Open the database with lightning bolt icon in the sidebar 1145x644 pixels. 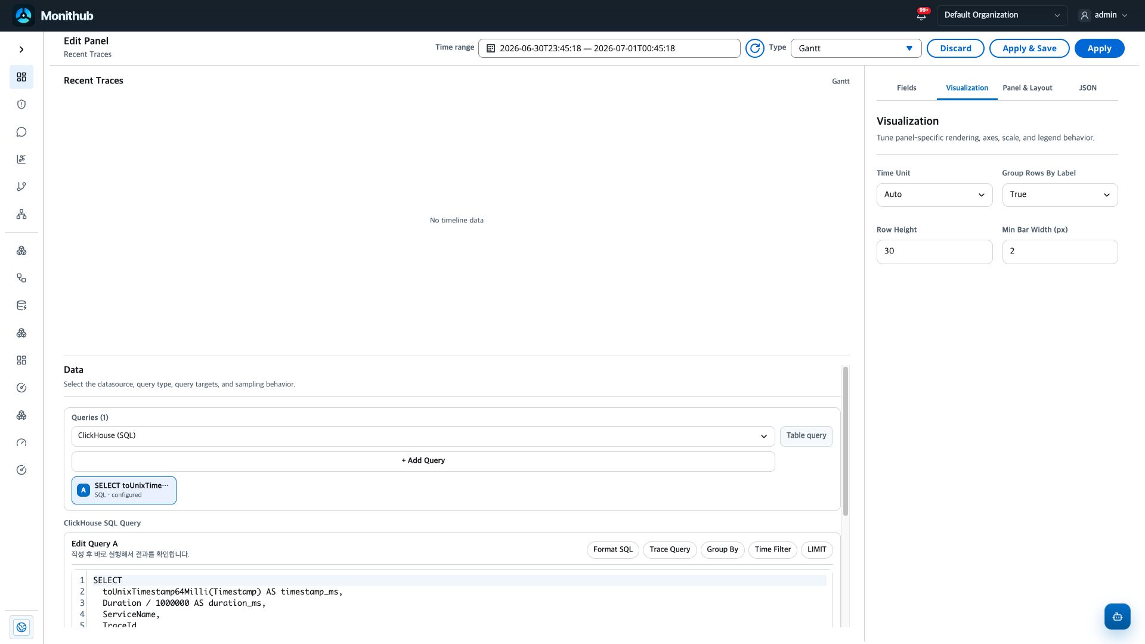click(21, 305)
